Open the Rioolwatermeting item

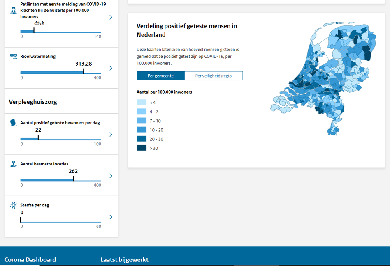[38, 56]
